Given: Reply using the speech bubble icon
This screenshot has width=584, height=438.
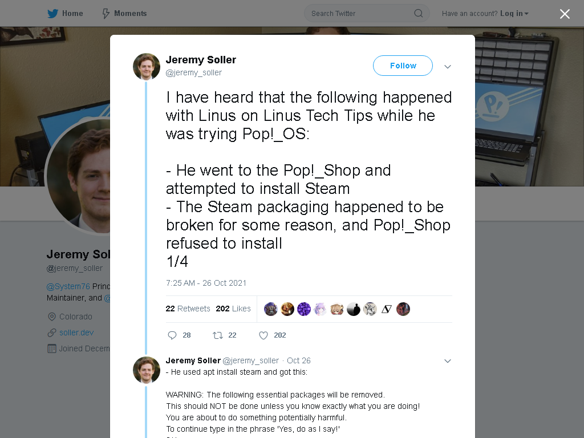Looking at the screenshot, I should (x=172, y=335).
